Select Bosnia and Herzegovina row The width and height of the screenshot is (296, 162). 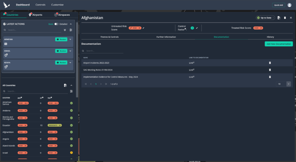tap(38, 118)
